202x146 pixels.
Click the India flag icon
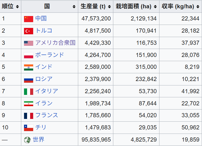(x=28, y=67)
